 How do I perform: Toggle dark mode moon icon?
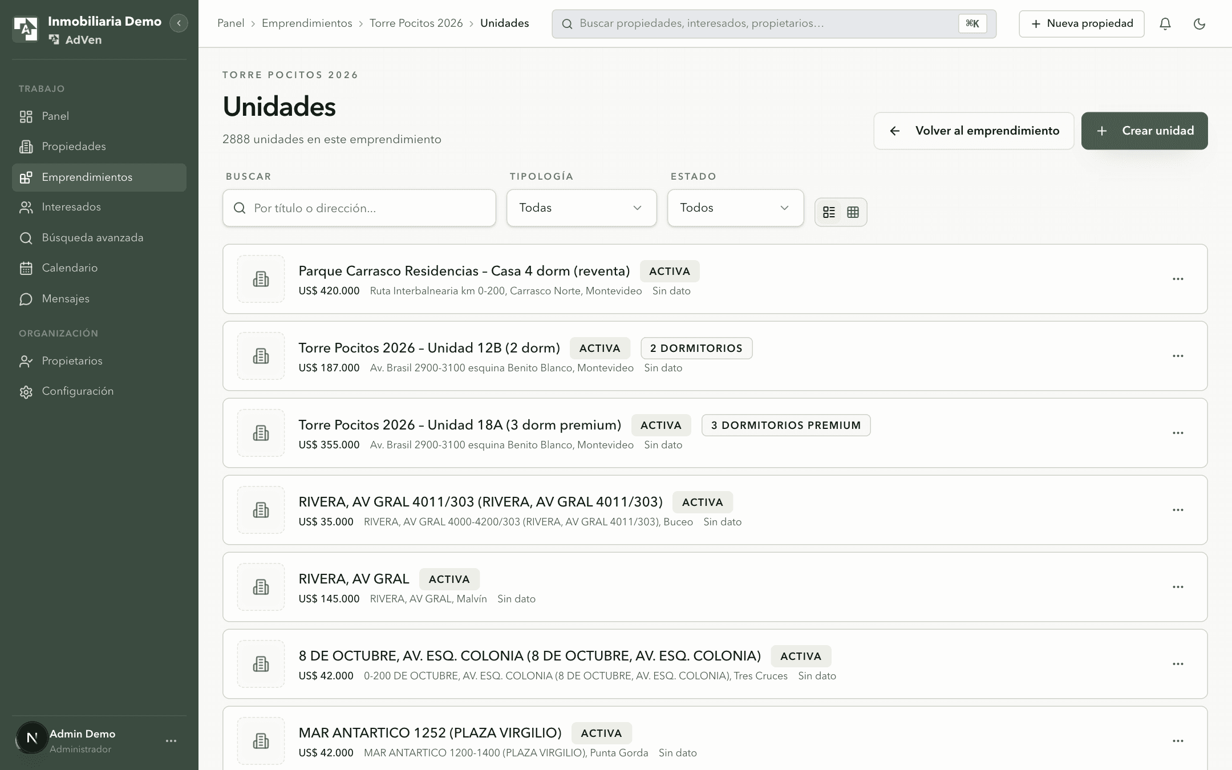point(1199,23)
